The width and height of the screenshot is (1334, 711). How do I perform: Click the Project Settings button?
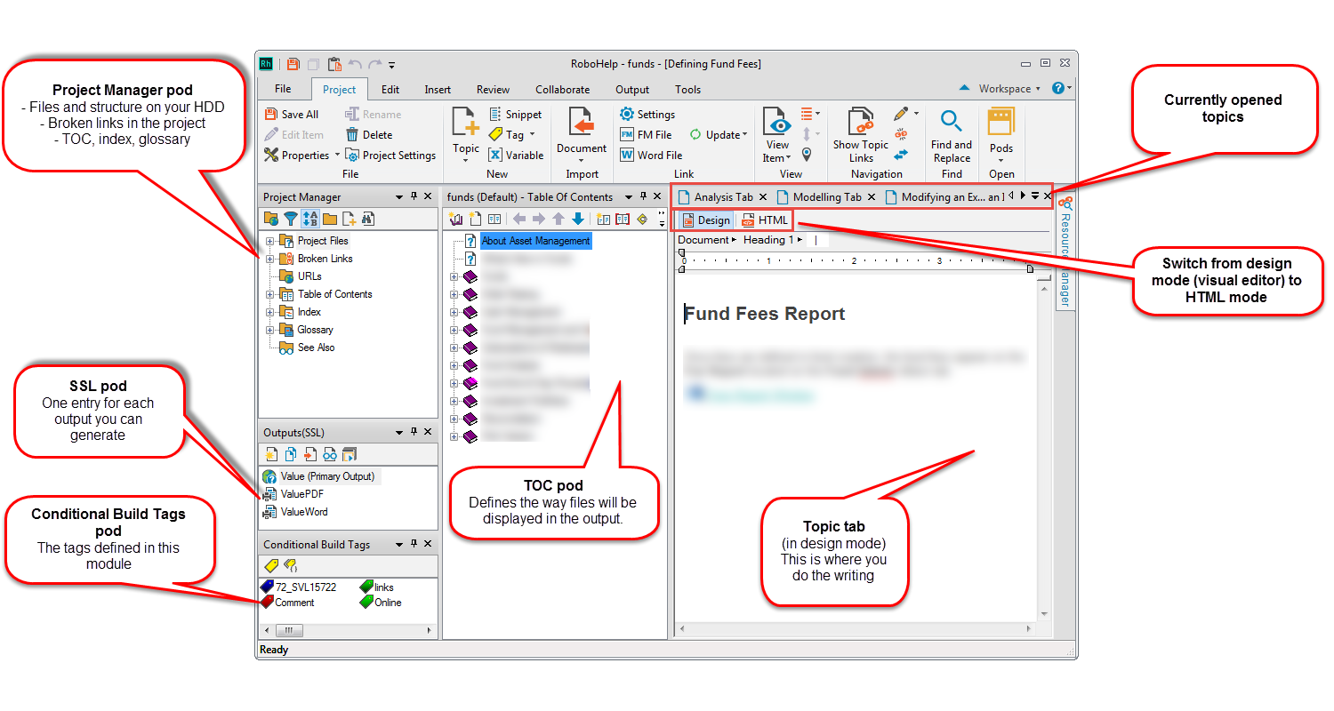coord(390,156)
